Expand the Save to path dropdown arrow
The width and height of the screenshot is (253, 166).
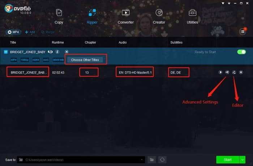click(x=142, y=160)
